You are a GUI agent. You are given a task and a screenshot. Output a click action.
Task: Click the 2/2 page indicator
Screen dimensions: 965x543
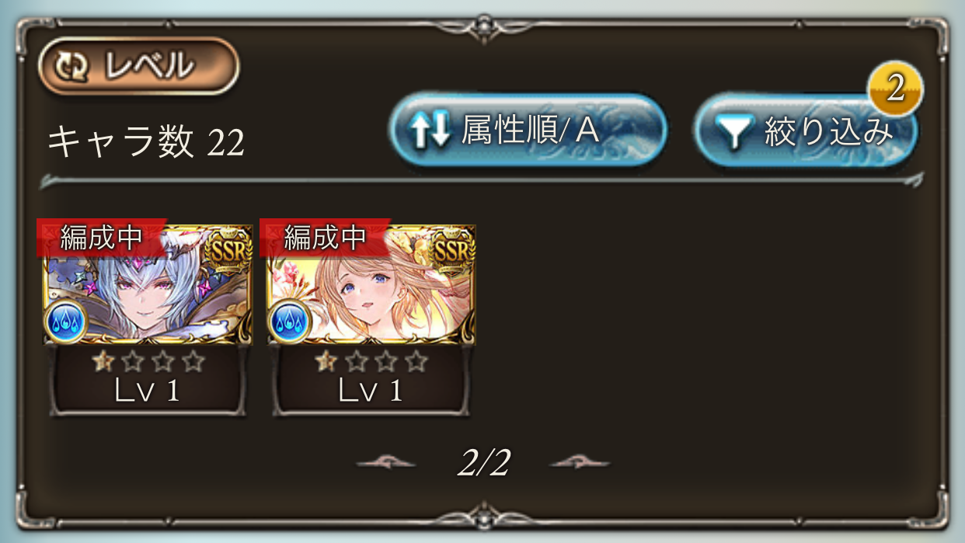tap(483, 464)
